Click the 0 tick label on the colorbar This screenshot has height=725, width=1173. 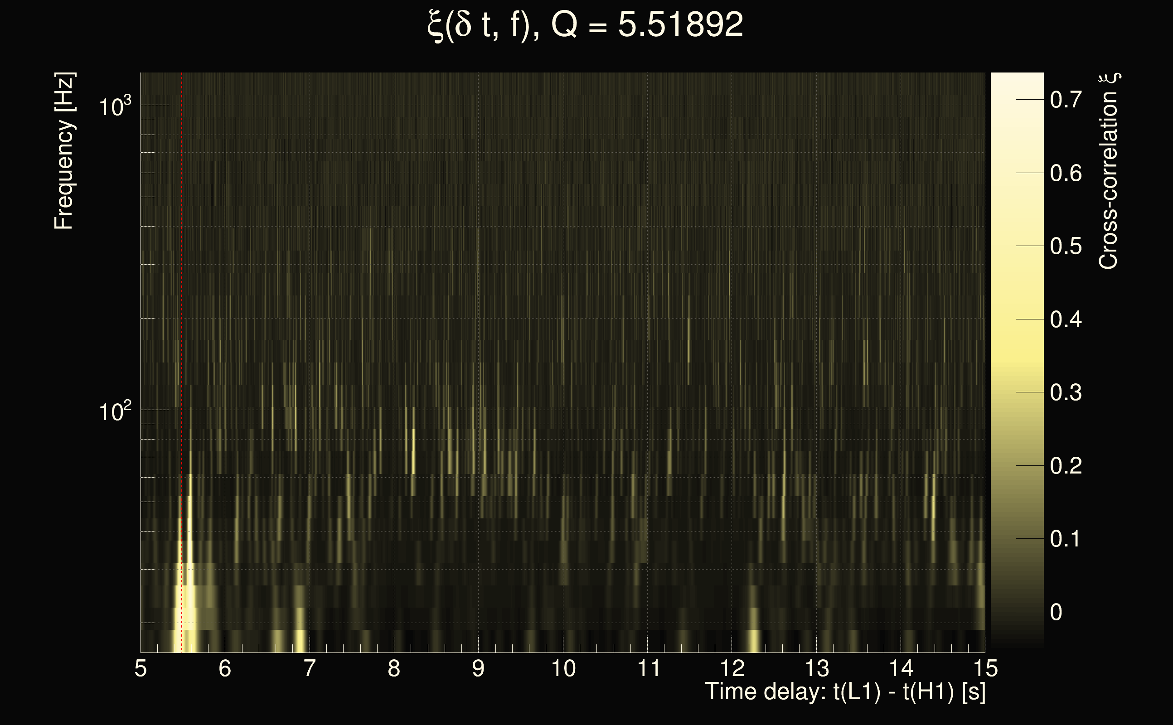pyautogui.click(x=1056, y=612)
